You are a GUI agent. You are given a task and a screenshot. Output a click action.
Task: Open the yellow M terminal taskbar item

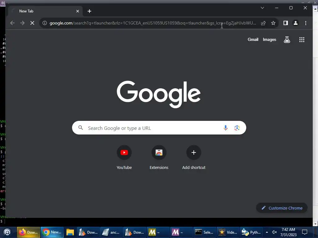tap(158, 232)
